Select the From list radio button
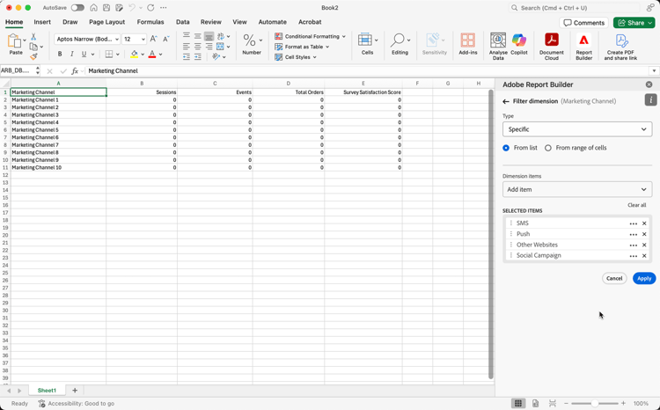The width and height of the screenshot is (660, 410). click(x=506, y=148)
